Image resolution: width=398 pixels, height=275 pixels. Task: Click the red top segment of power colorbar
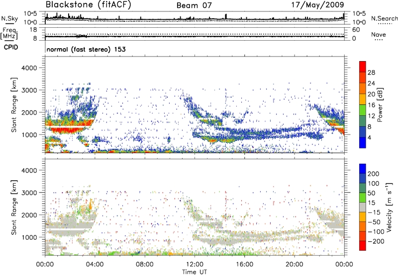coord(363,67)
